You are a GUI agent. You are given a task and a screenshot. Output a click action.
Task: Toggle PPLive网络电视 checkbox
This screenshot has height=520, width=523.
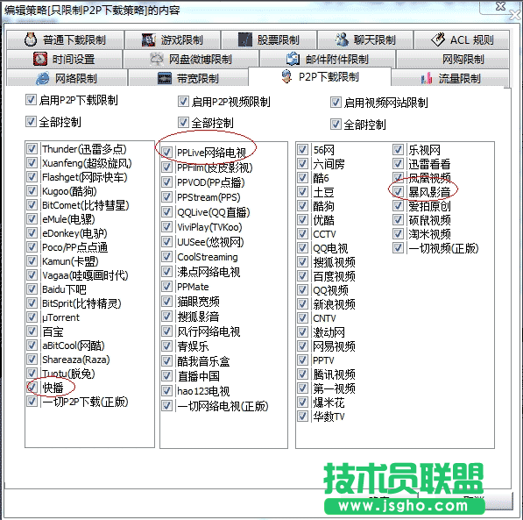[x=166, y=152]
